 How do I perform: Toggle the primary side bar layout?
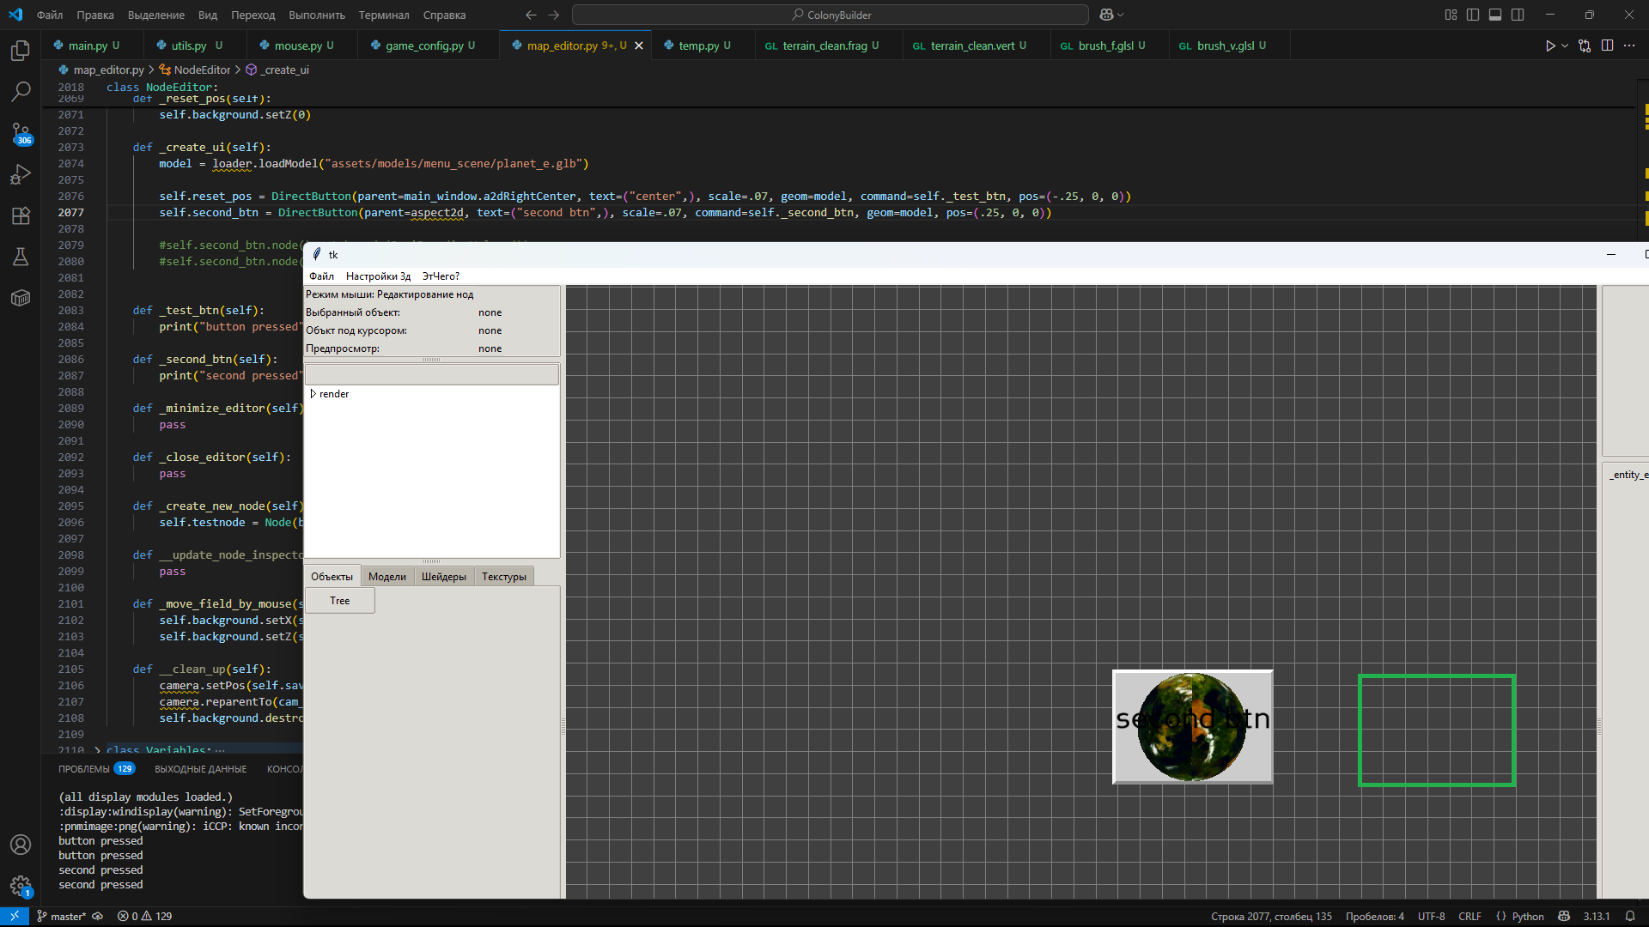[x=1473, y=15]
